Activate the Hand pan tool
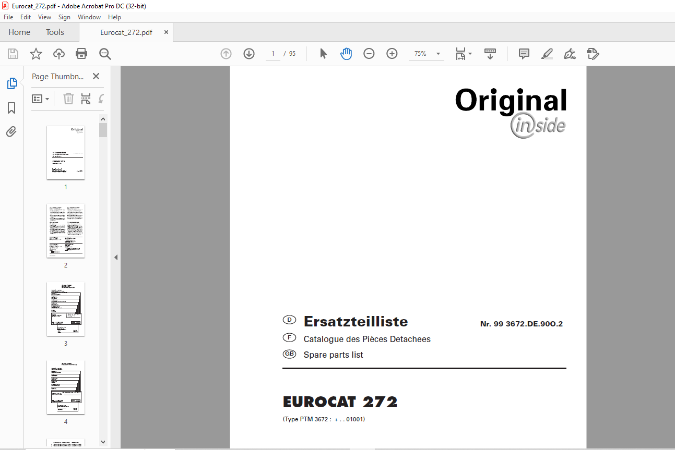675x450 pixels. click(x=346, y=54)
